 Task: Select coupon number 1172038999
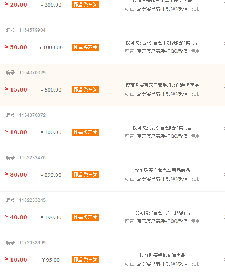click(x=32, y=243)
